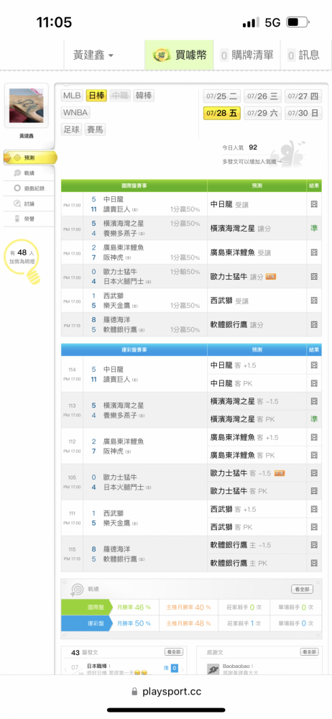Switch to the 韓棒 league tab
Image resolution: width=332 pixels, height=719 pixels.
(144, 96)
